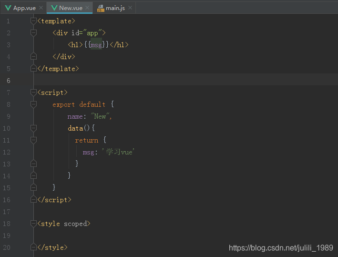Close the New.vue tab
338x257 pixels.
pos(87,8)
